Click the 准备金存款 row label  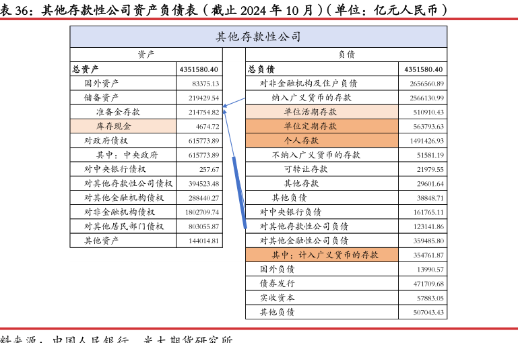tap(119, 112)
